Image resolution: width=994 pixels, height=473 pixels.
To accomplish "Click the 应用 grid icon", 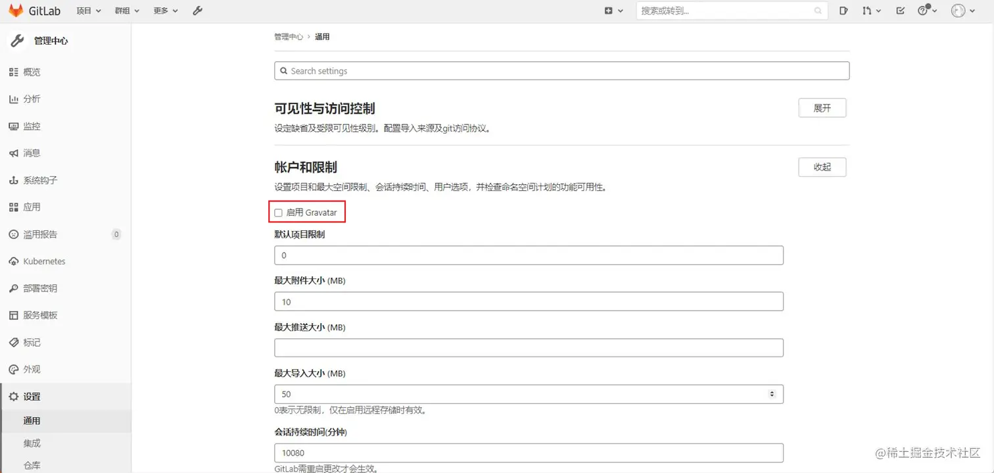I will click(13, 207).
